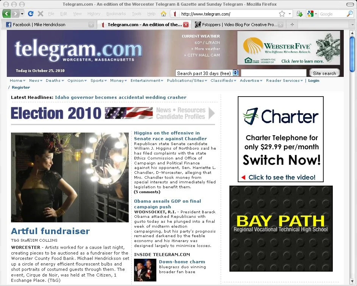Click the vertical scrollbar down arrow

tap(352, 281)
